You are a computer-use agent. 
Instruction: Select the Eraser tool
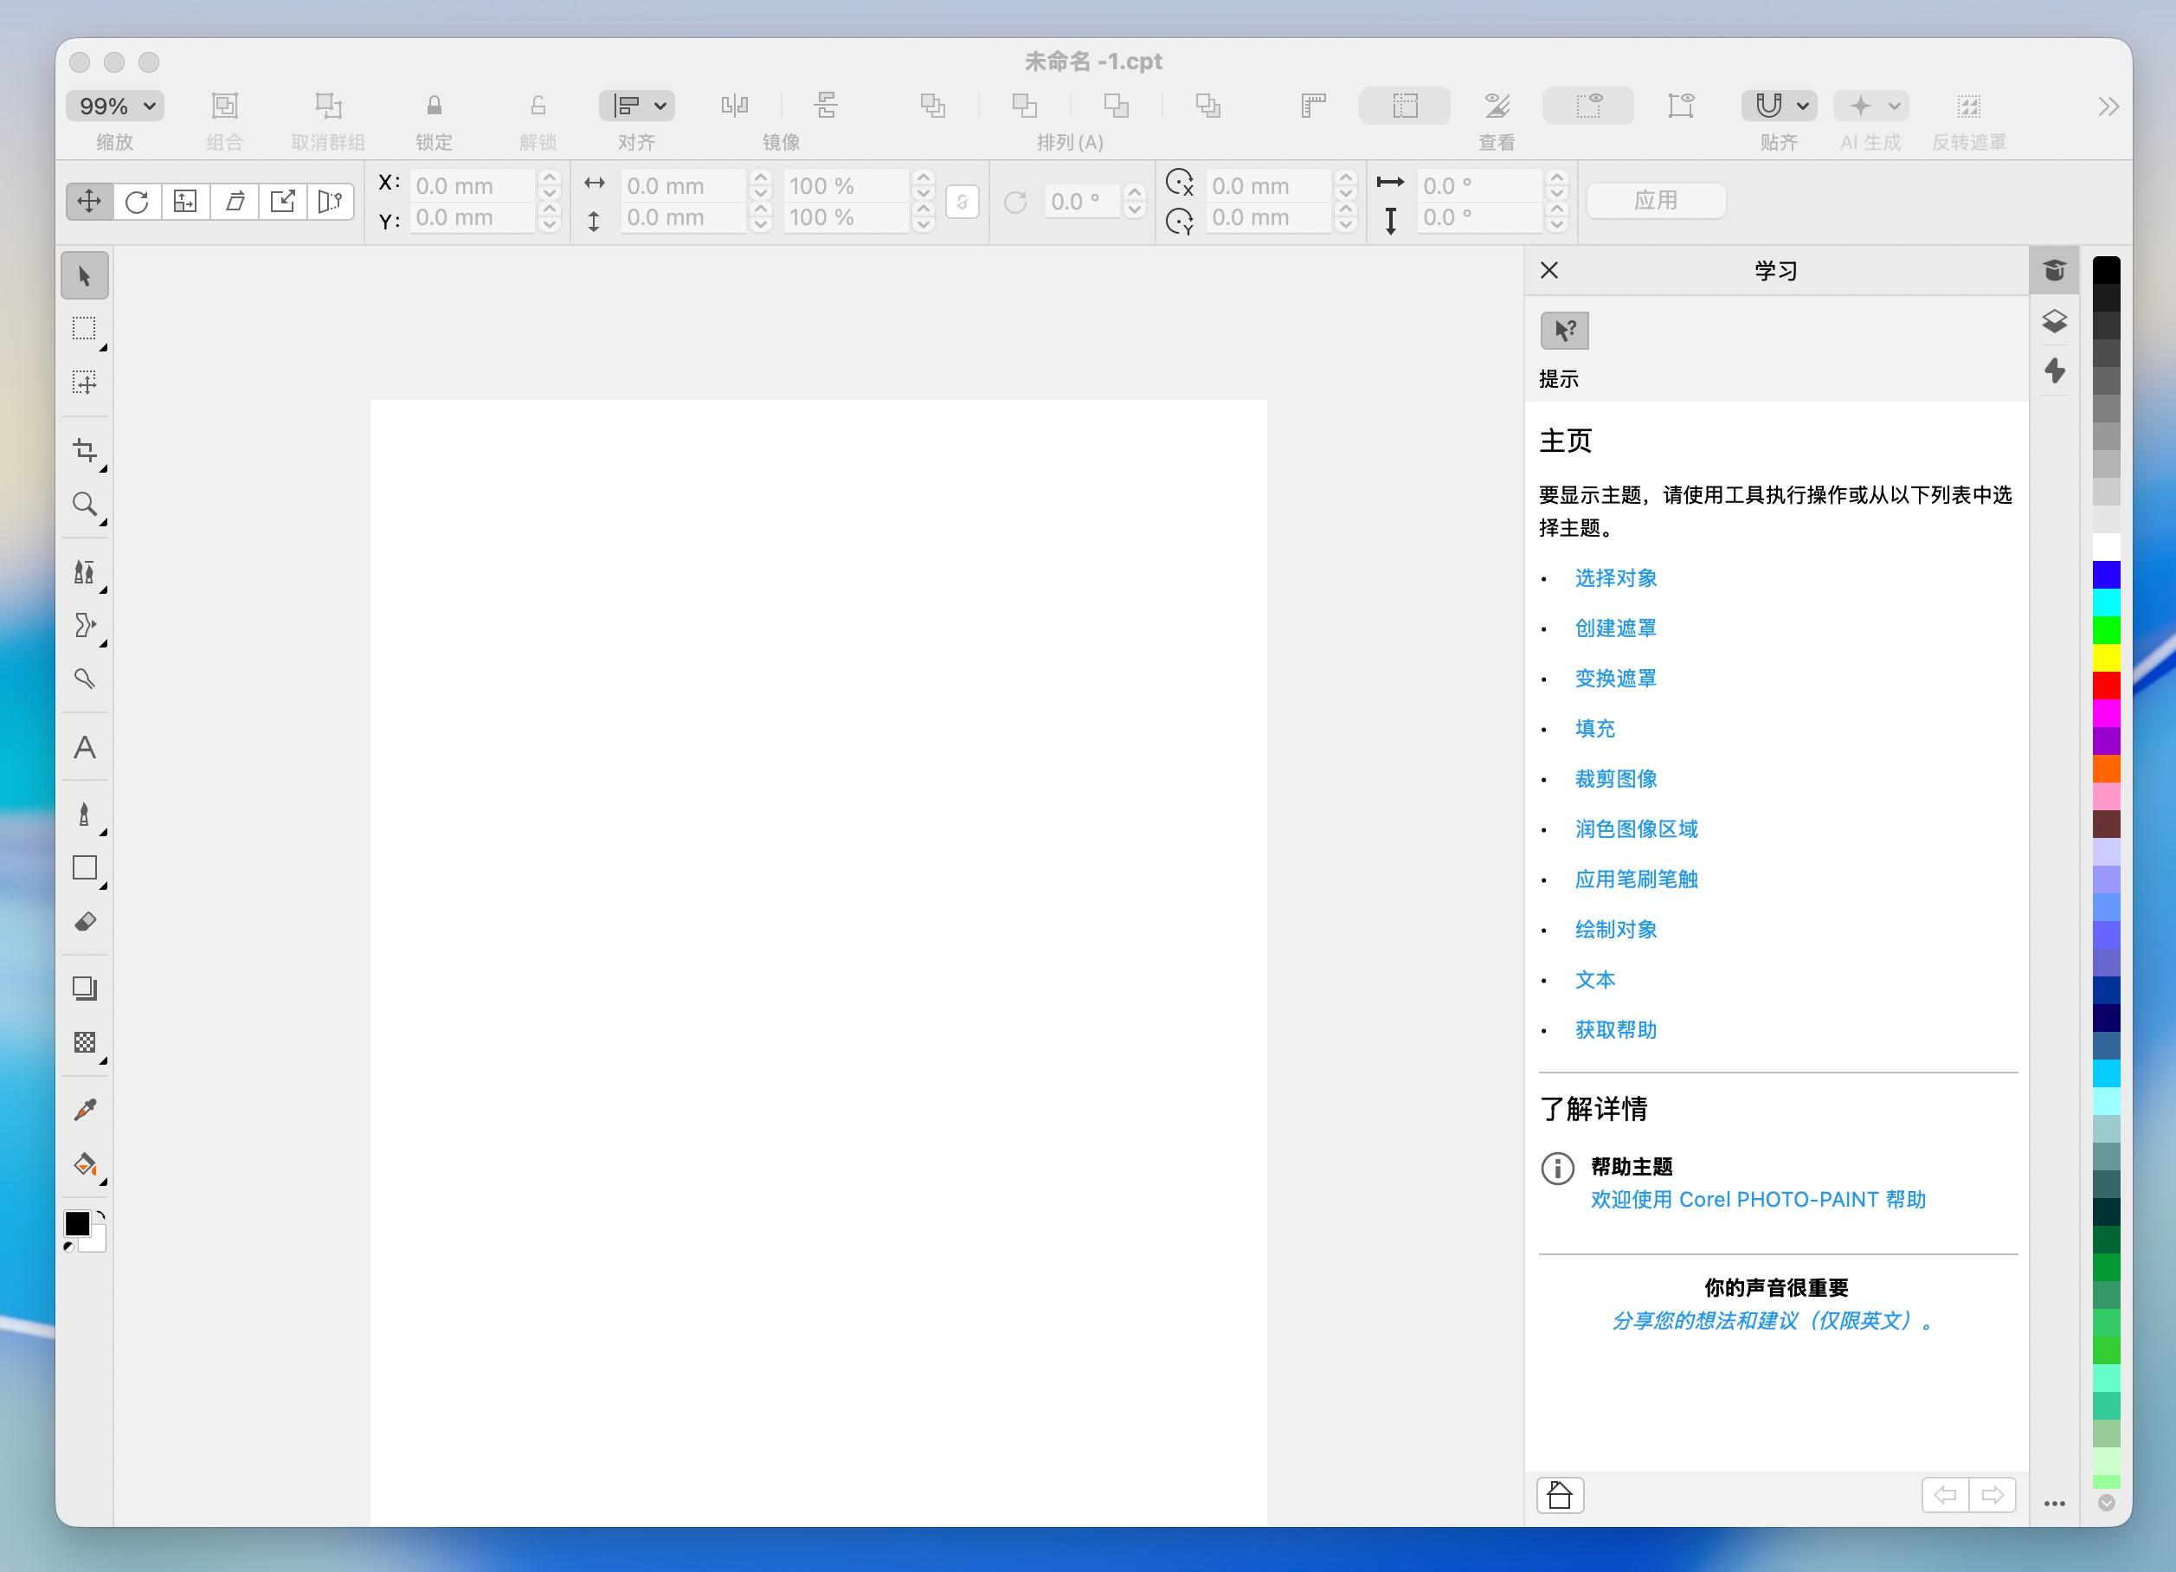click(85, 922)
